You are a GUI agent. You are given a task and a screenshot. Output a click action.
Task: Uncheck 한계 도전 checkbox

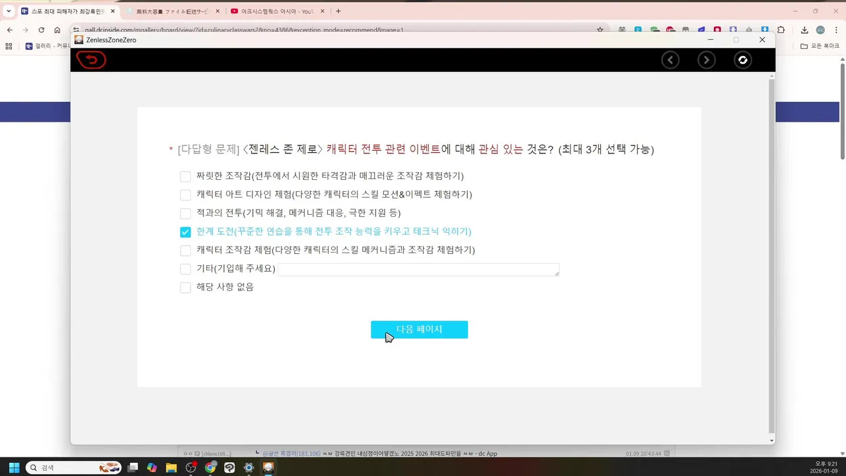185,232
